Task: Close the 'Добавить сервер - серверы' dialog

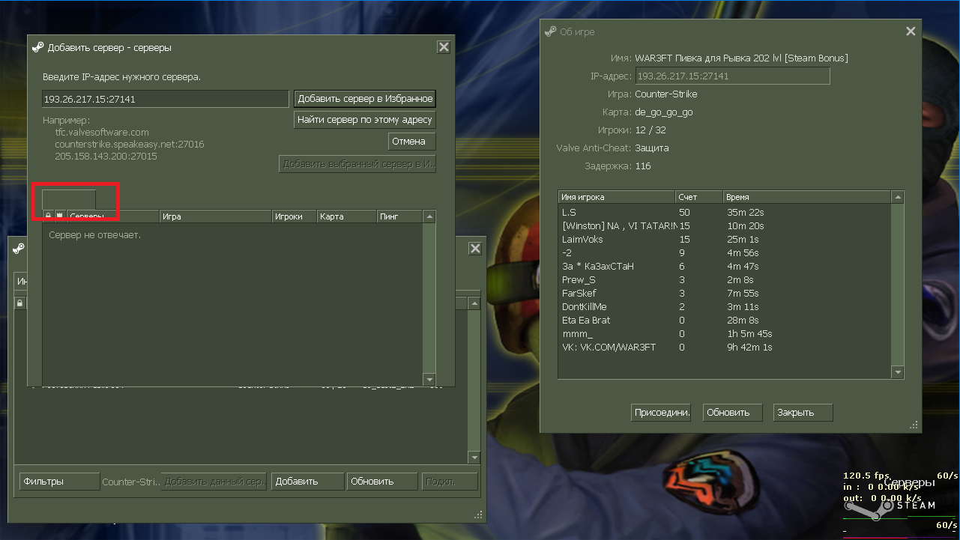Action: click(444, 47)
